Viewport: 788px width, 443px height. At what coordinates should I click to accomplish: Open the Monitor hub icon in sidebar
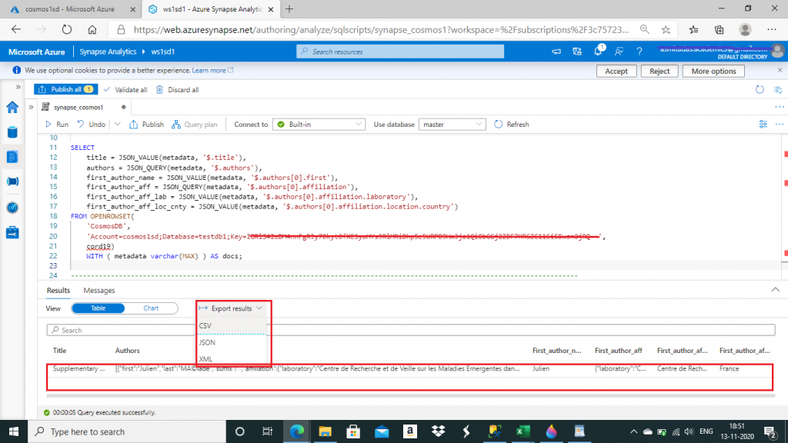coord(12,207)
